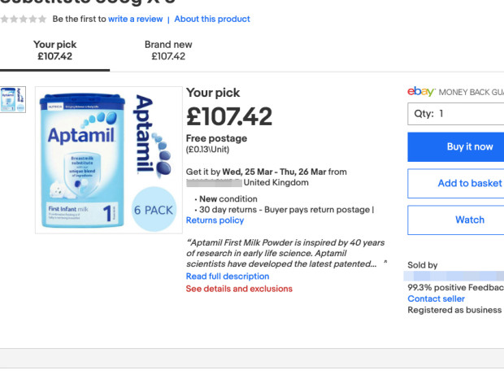504x379 pixels.
Task: View See details and exclusions
Action: (x=239, y=289)
